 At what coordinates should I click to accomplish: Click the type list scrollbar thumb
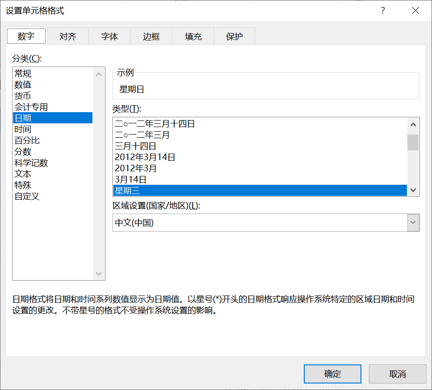click(413, 142)
